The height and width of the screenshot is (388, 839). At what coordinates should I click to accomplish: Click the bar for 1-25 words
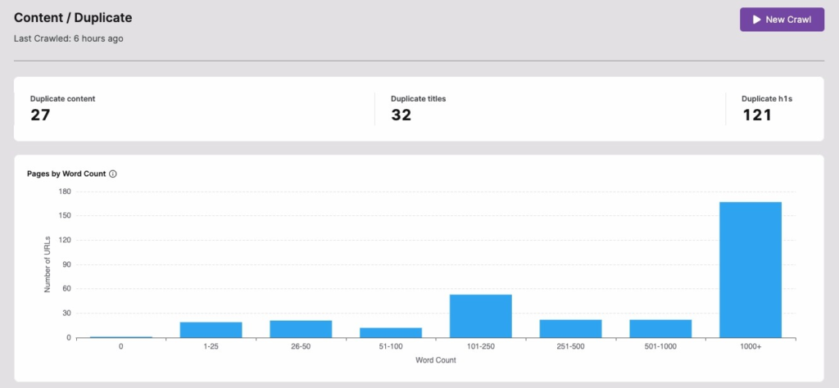point(211,329)
